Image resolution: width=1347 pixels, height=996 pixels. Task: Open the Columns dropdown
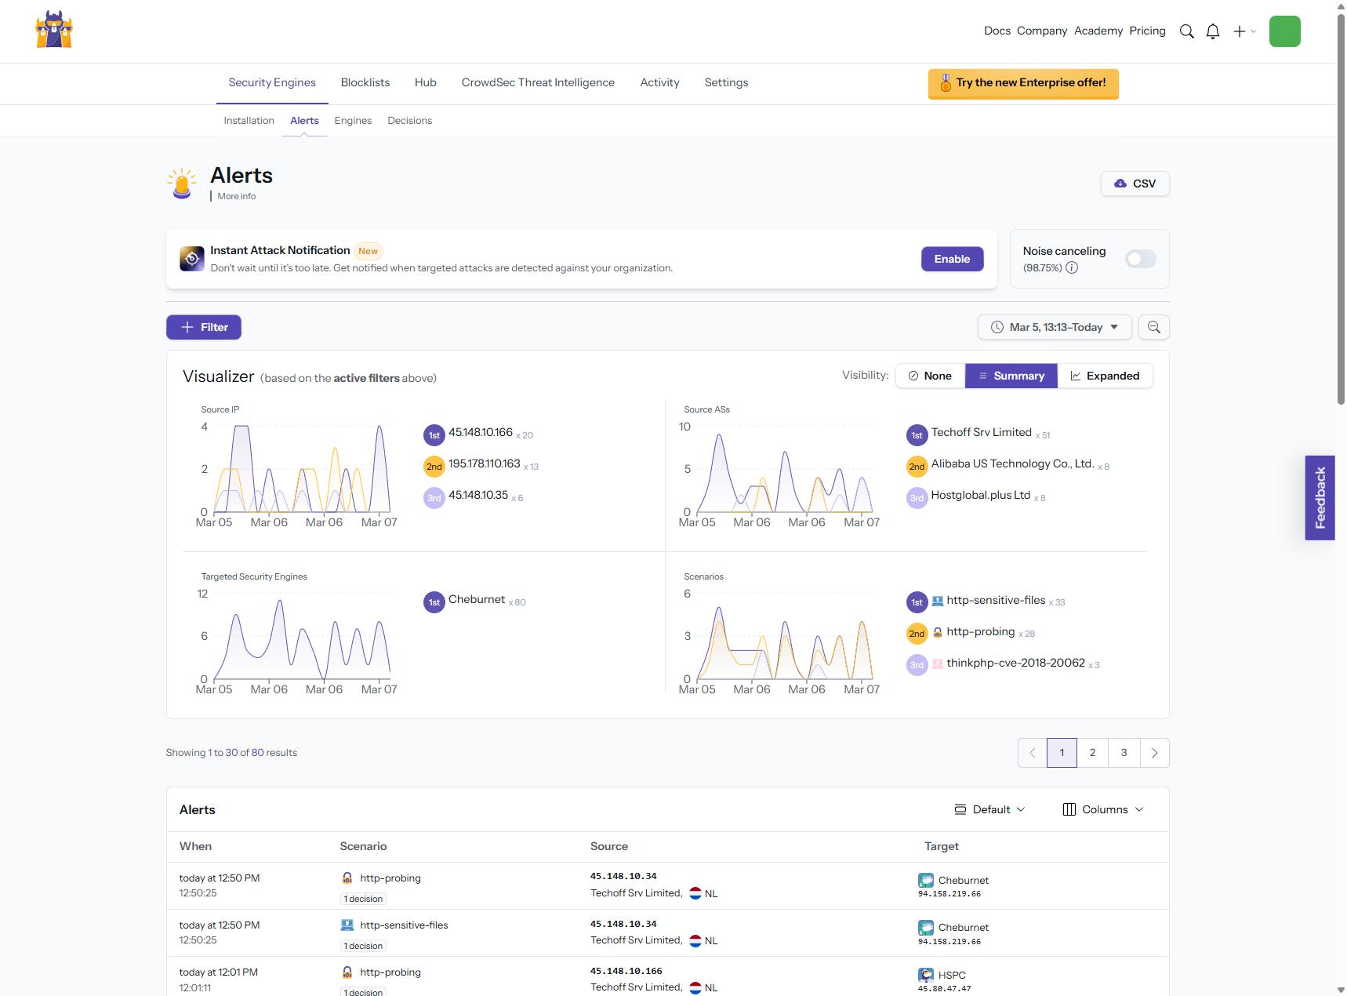click(1103, 809)
